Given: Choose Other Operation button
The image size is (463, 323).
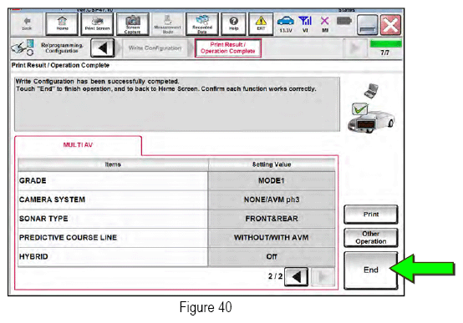Looking at the screenshot, I should (x=371, y=238).
